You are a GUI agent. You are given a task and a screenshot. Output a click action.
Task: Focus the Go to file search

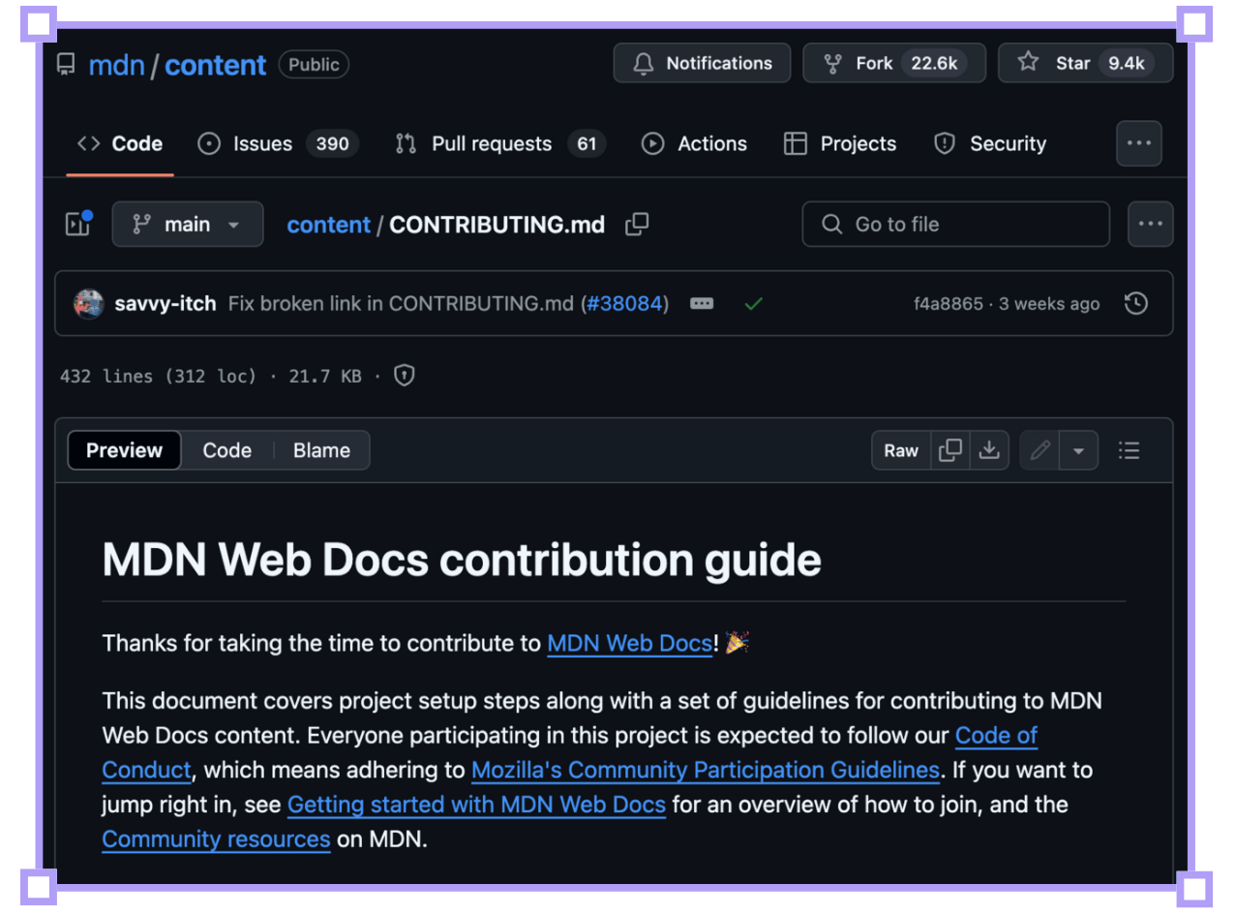tap(955, 224)
